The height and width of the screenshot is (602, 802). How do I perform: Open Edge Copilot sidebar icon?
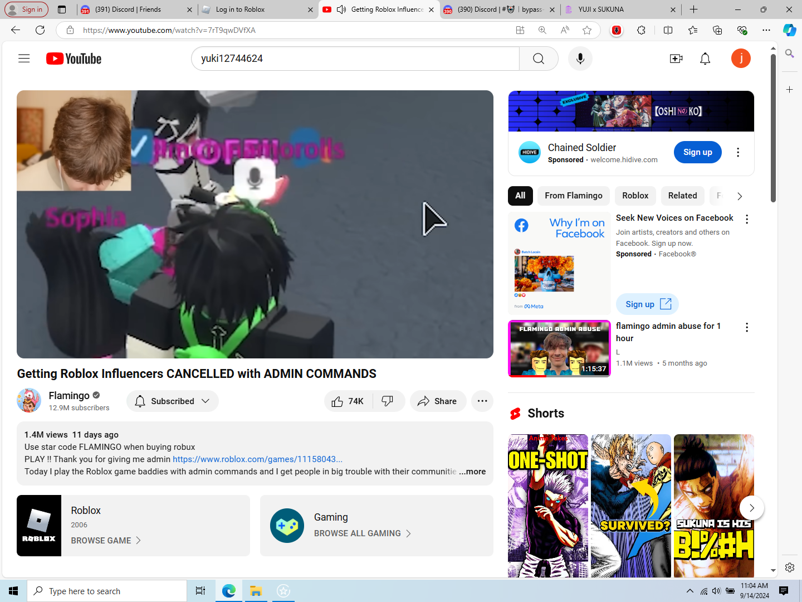coord(789,30)
